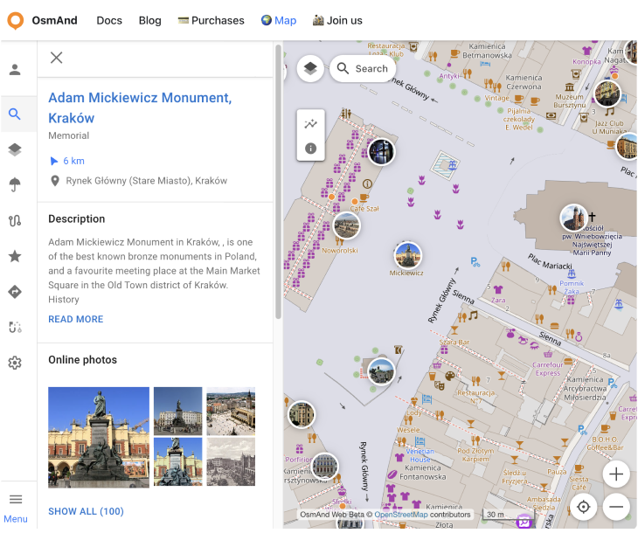The image size is (638, 533).
Task: Select the search icon in sidebar
Action: tap(15, 114)
